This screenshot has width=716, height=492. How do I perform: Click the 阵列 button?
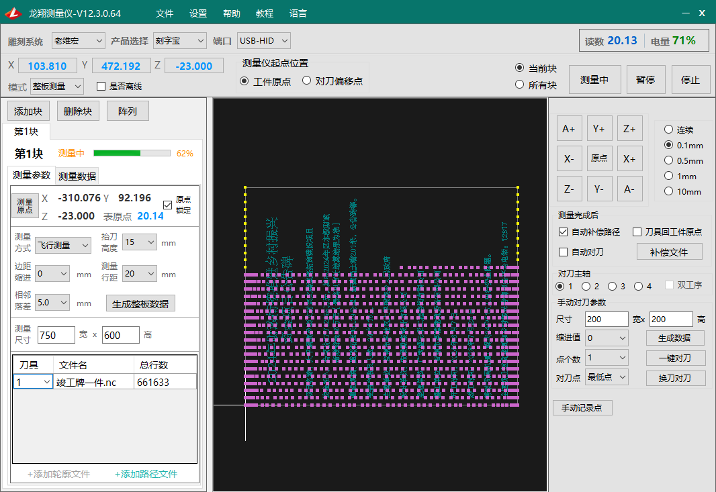click(x=128, y=111)
